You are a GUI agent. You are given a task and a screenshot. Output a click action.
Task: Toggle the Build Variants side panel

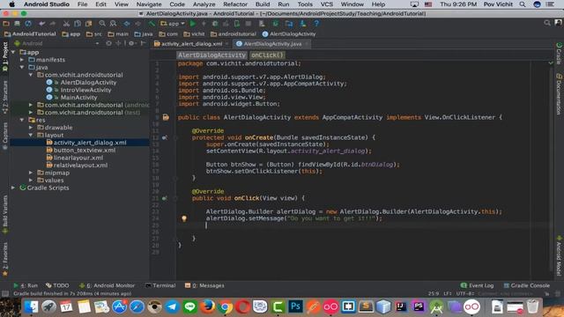[5, 214]
